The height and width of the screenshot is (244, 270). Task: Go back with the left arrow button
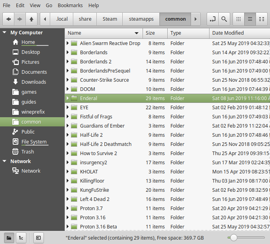click(x=8, y=19)
